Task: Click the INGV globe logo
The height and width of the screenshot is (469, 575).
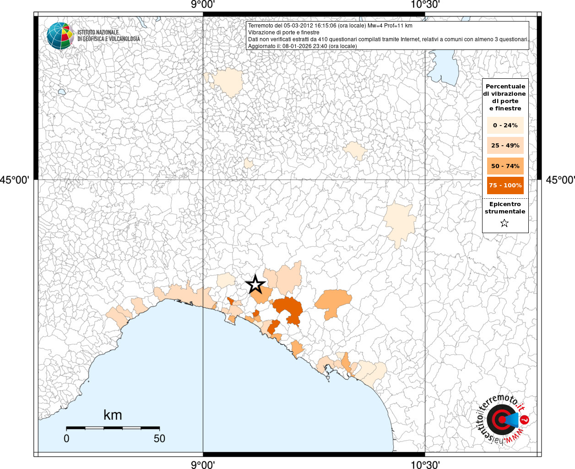Action: tap(60, 36)
